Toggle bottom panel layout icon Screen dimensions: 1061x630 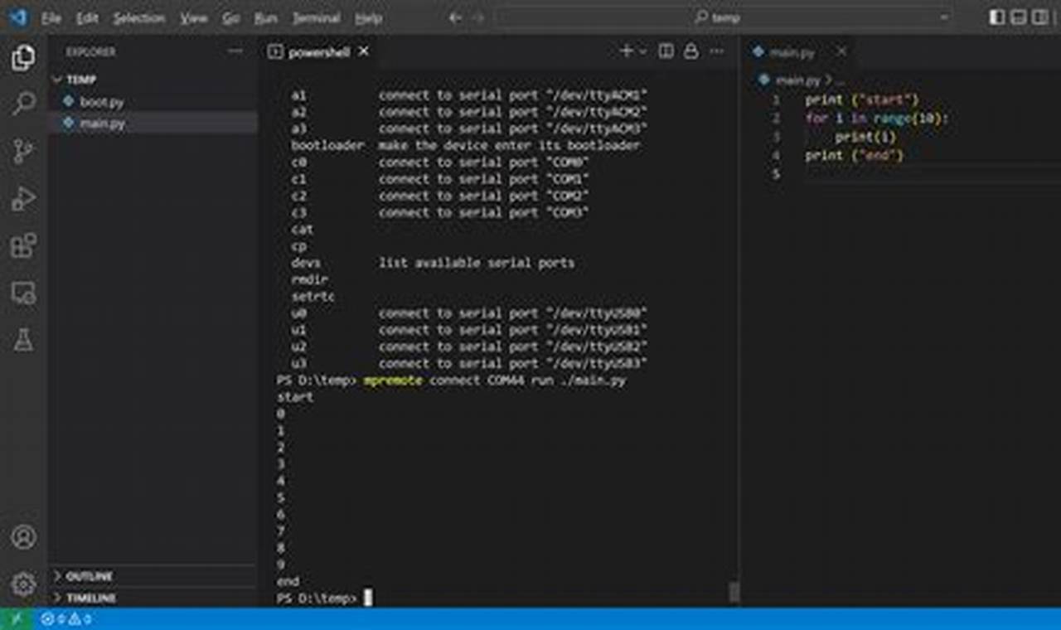click(1019, 17)
